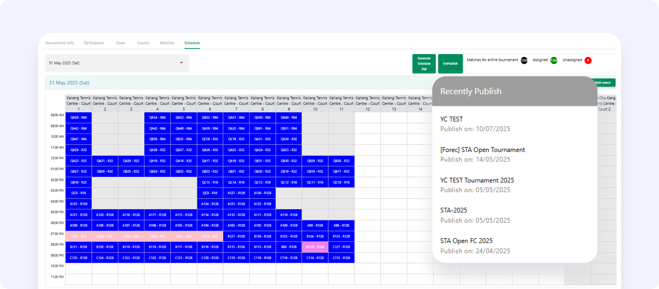This screenshot has height=289, width=659.
Task: Click Kallang Tennis Centre Court 5 header
Action: tap(184, 103)
